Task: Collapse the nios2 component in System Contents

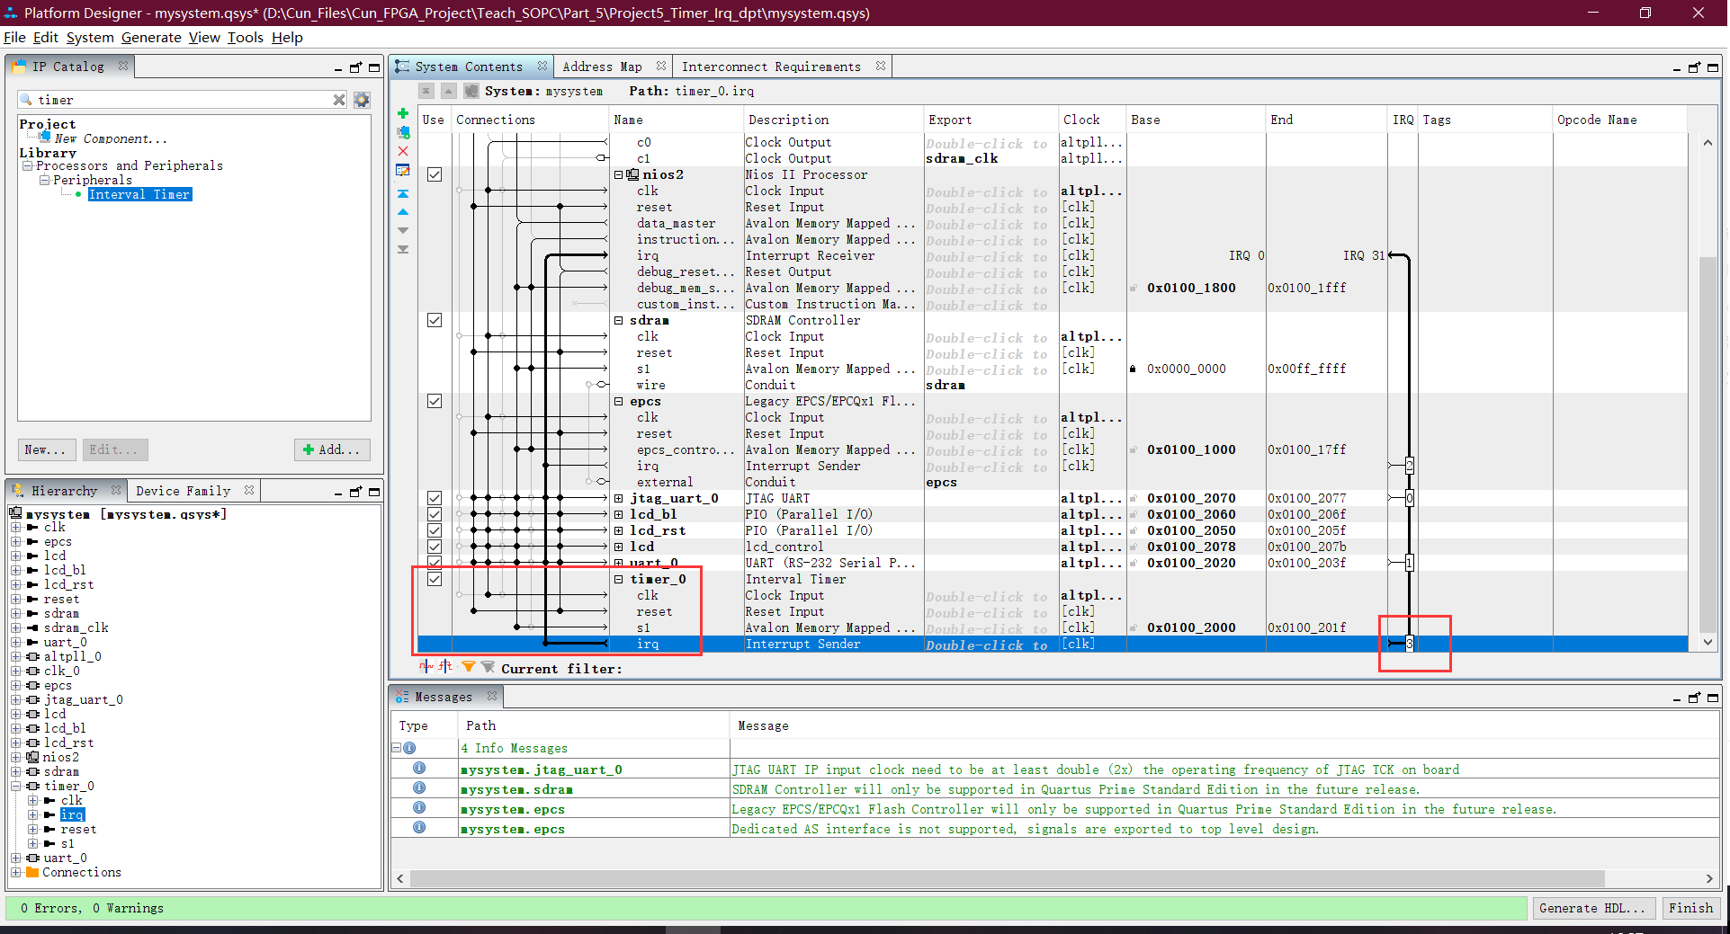Action: tap(619, 174)
